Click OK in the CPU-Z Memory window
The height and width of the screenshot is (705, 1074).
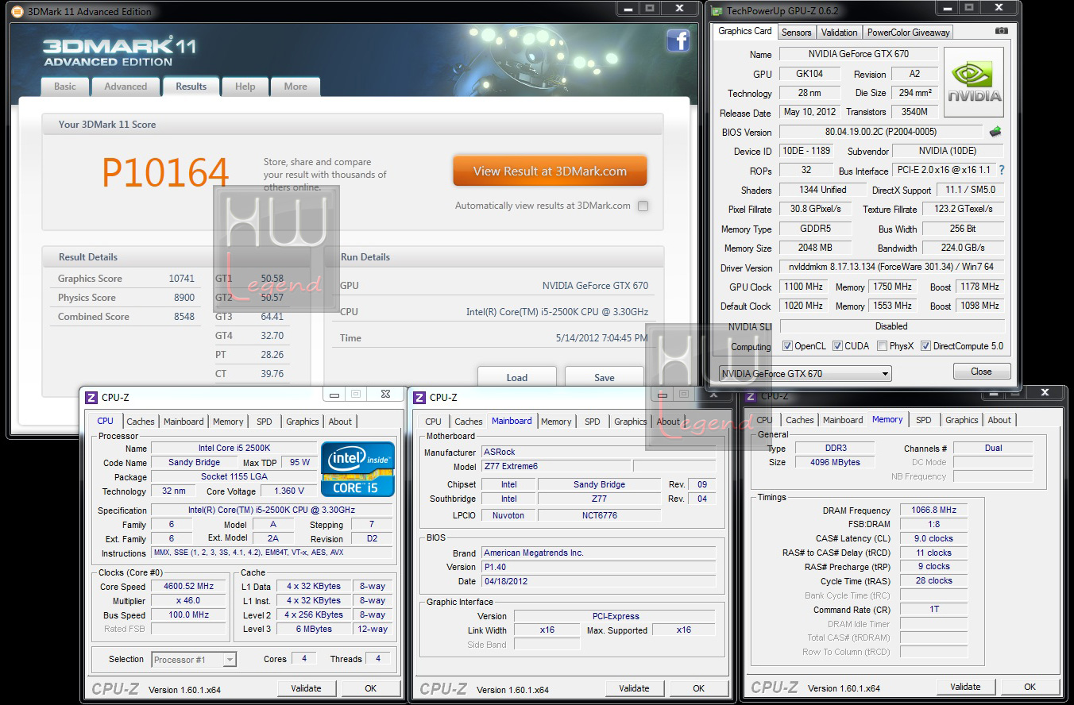[x=1030, y=687]
